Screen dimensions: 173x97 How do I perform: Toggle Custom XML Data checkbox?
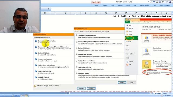pos(76,48)
